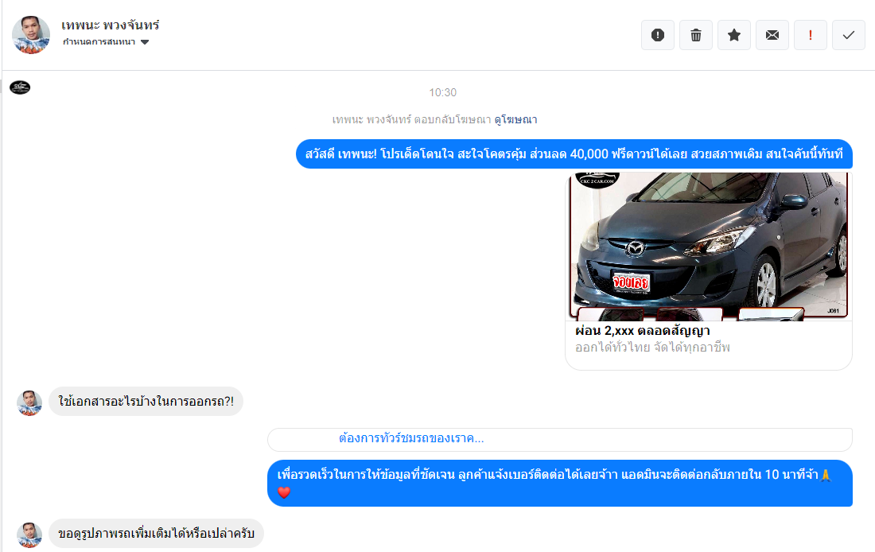Mark conversation unread with the envelope icon
The height and width of the screenshot is (552, 875).
pyautogui.click(x=772, y=35)
